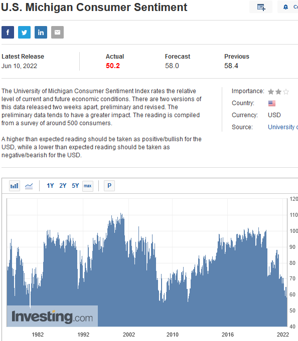Image resolution: width=298 pixels, height=341 pixels.
Task: Click the add-to-calendar table icon
Action: [261, 7]
